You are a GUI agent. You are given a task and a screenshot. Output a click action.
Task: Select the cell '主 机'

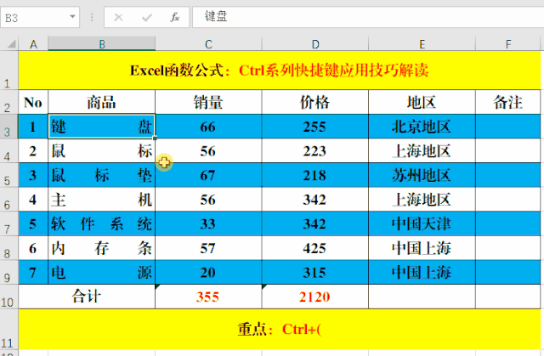point(102,200)
